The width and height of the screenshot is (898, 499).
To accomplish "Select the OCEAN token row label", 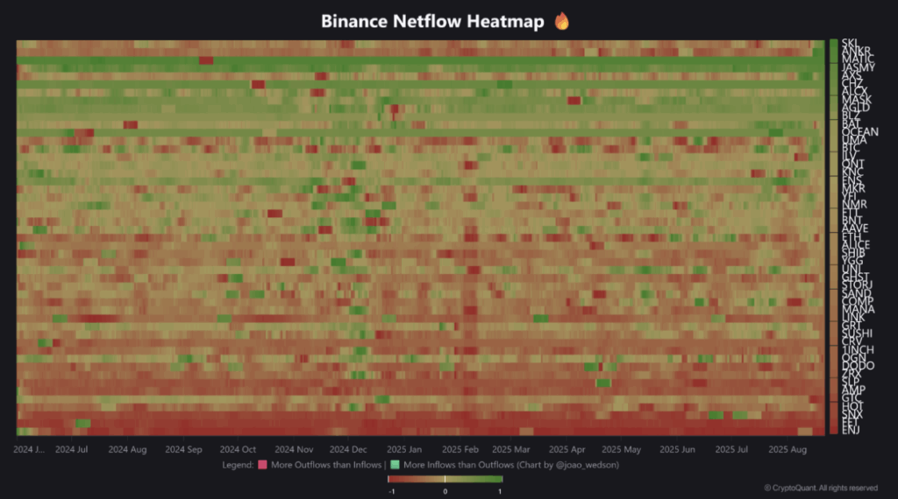I will pyautogui.click(x=859, y=132).
